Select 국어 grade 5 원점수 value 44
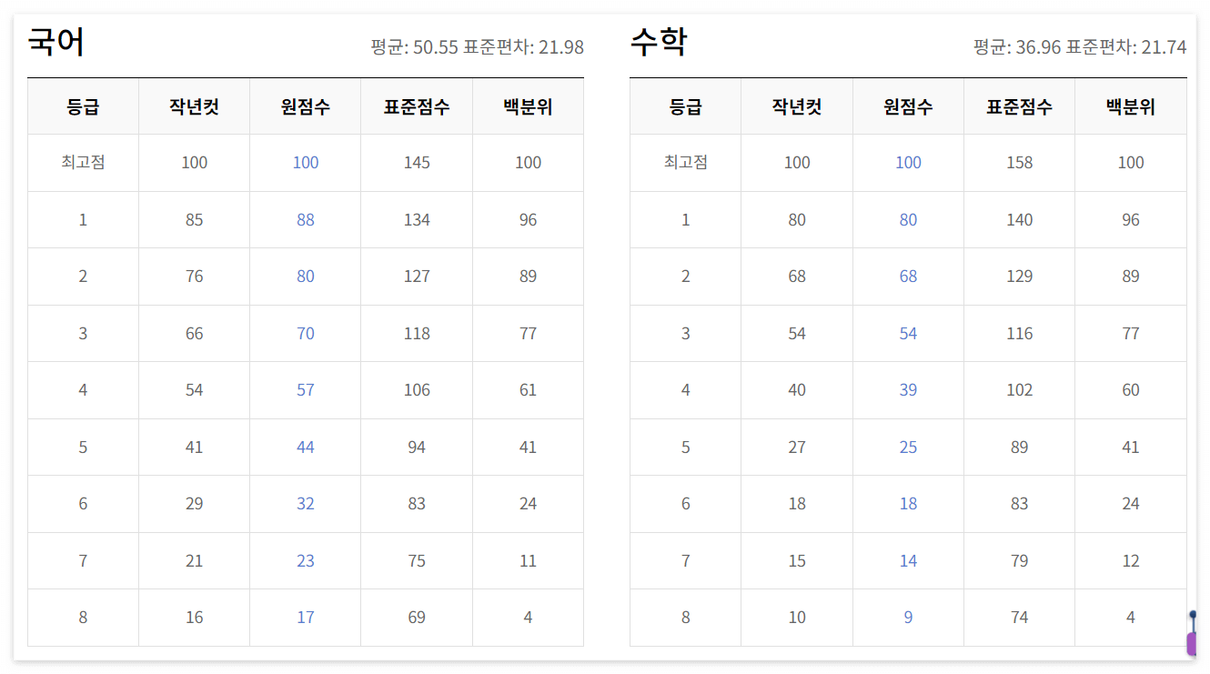The height and width of the screenshot is (674, 1210). coord(305,447)
